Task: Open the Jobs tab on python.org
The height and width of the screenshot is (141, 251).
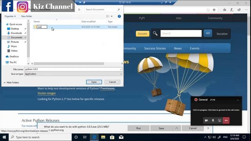Action: pyautogui.click(x=178, y=18)
